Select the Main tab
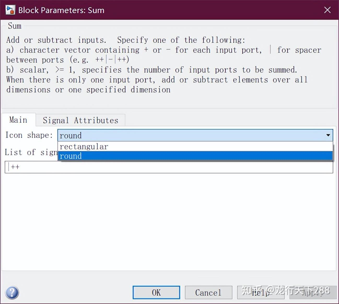Viewport: 339px width, 304px height. point(18,120)
